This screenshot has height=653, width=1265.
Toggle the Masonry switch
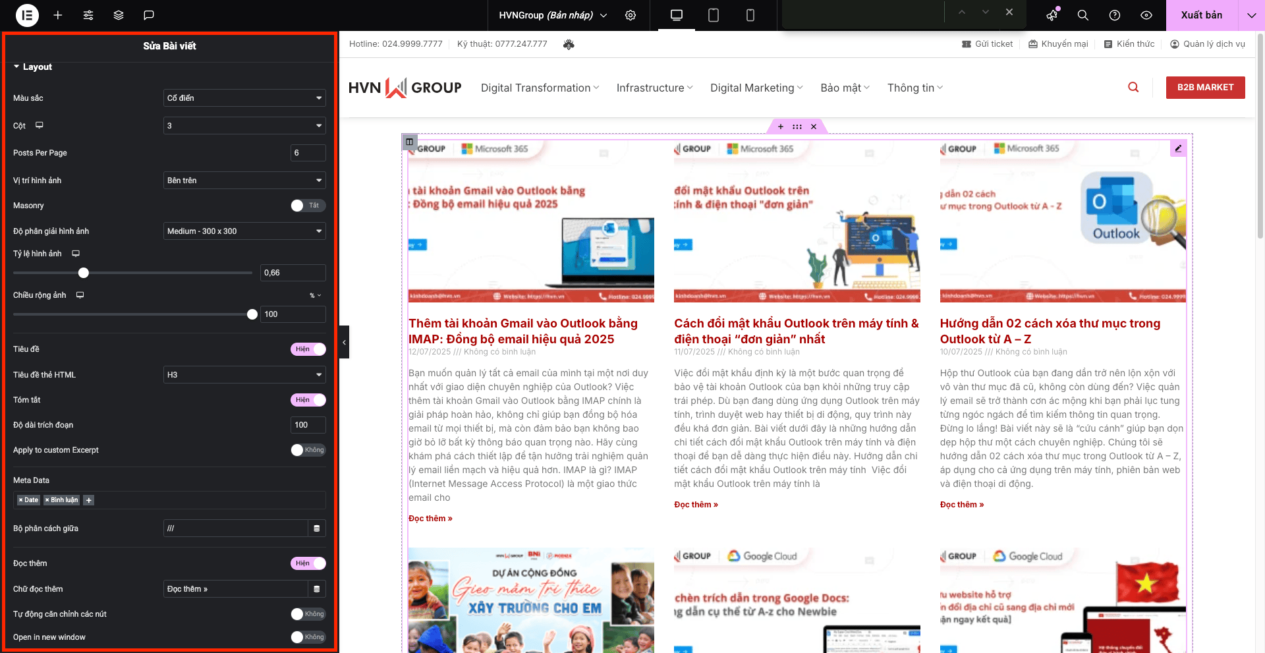308,206
